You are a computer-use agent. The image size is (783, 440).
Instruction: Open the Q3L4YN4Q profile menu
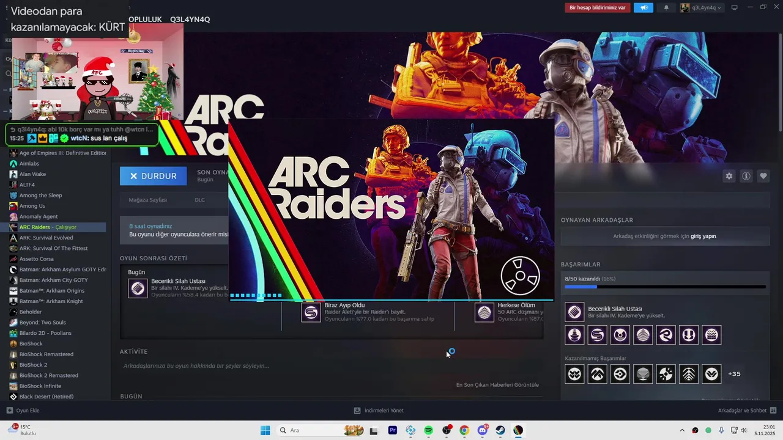190,20
